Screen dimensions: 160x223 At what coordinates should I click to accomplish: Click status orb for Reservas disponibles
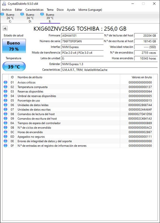tap(6, 91)
